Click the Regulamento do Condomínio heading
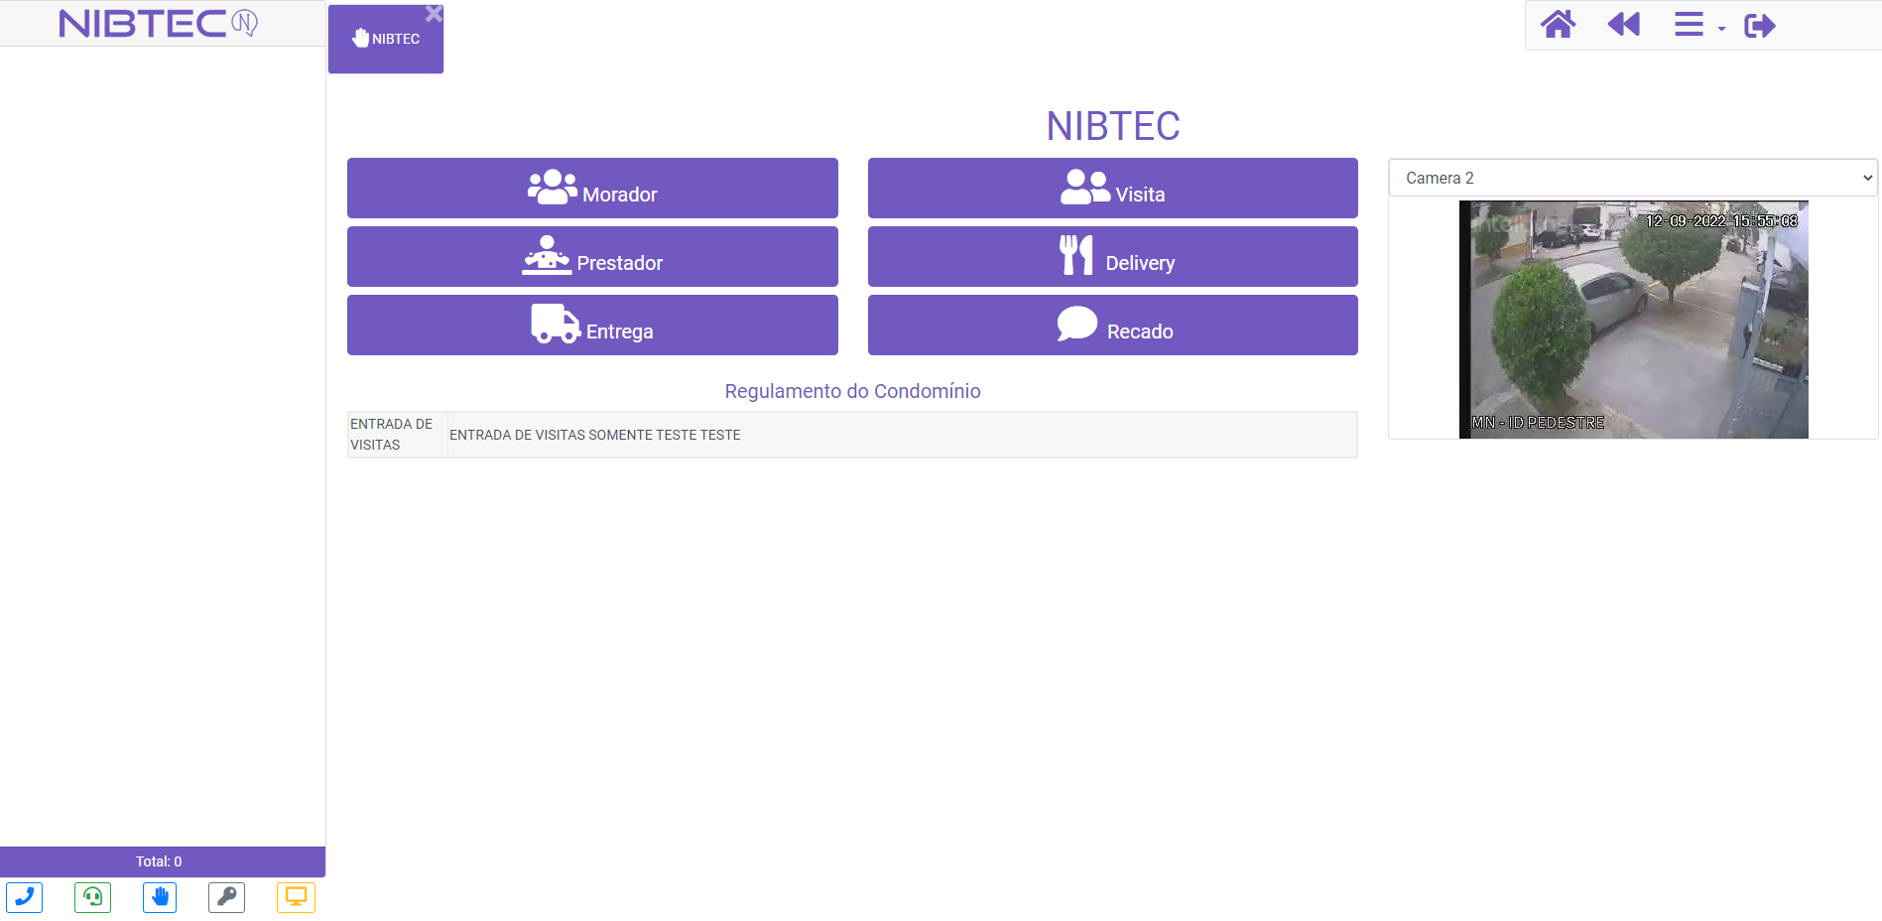The height and width of the screenshot is (921, 1882). click(x=852, y=391)
